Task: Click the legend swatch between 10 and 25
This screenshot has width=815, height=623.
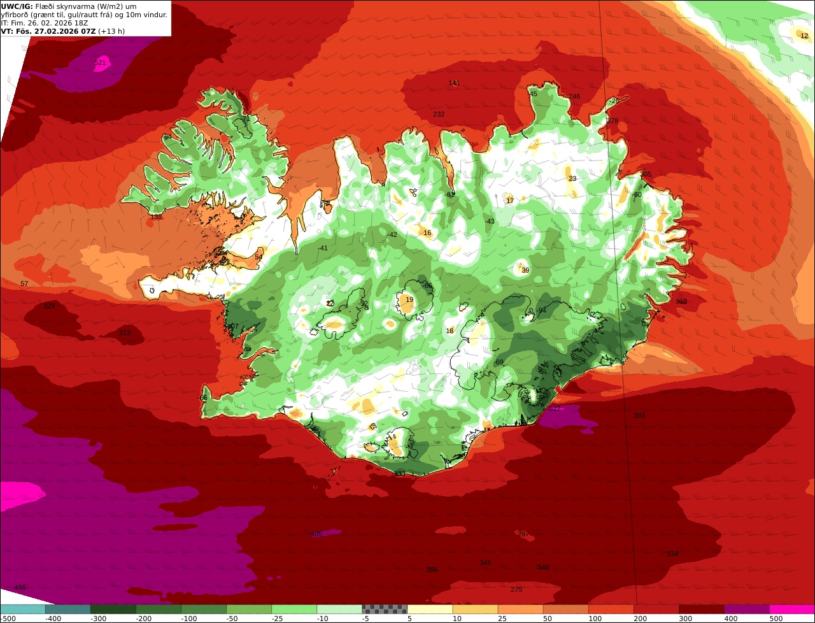Action: click(x=475, y=609)
